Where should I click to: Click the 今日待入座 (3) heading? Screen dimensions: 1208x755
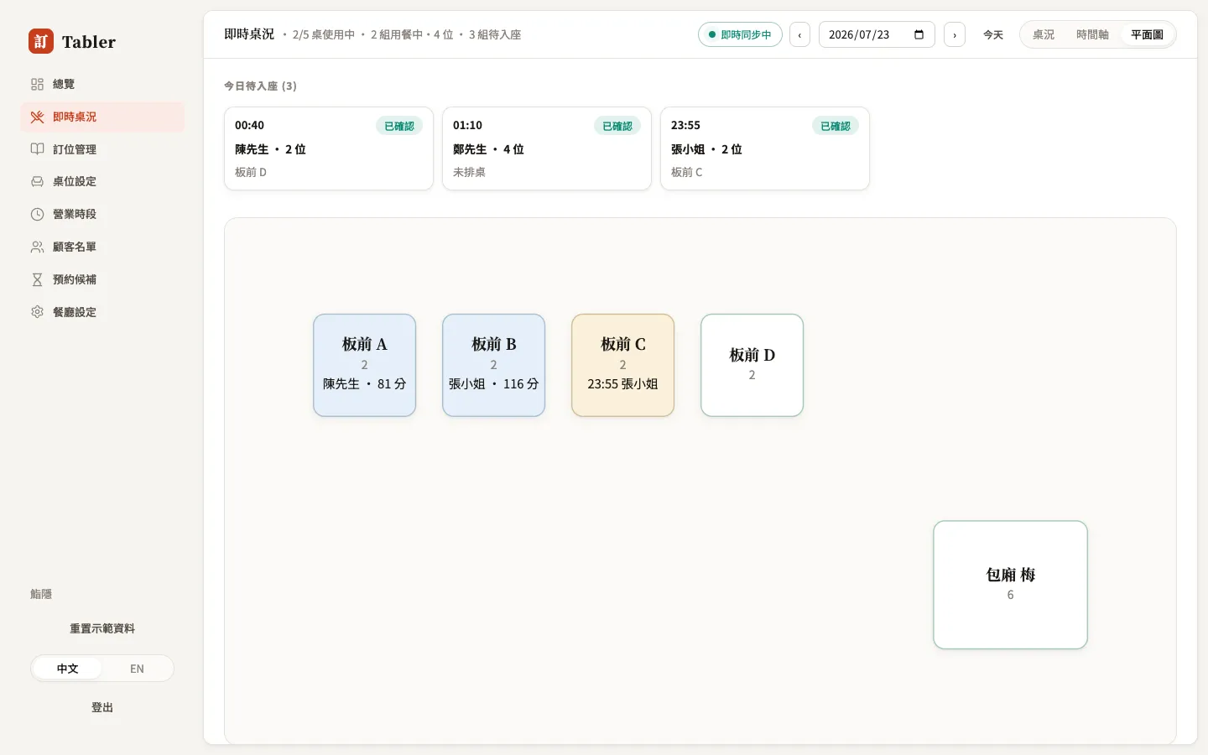[260, 86]
